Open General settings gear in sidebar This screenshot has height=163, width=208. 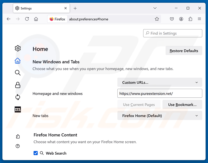point(18,48)
